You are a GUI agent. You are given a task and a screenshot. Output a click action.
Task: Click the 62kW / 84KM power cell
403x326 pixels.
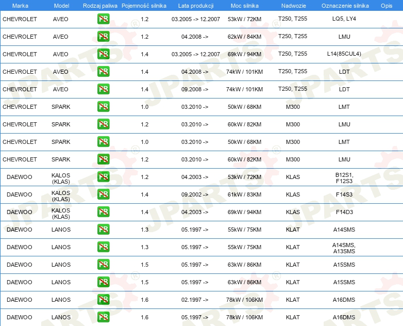tap(244, 37)
